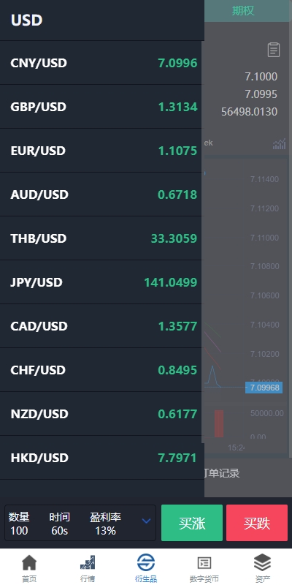Select the GBP/USD currency pair
This screenshot has width=292, height=585.
pos(102,107)
